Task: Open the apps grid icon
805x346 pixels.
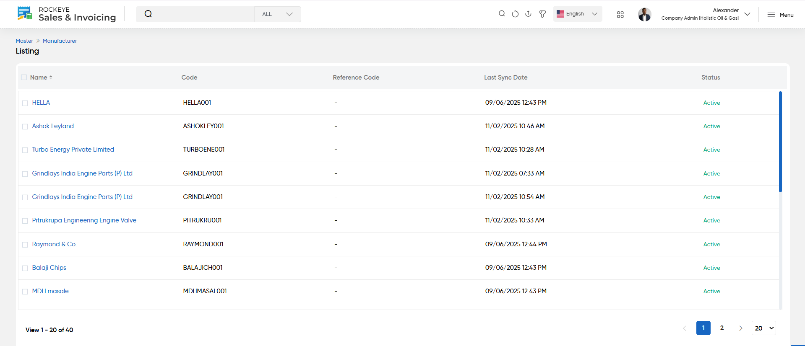Action: [x=620, y=15]
